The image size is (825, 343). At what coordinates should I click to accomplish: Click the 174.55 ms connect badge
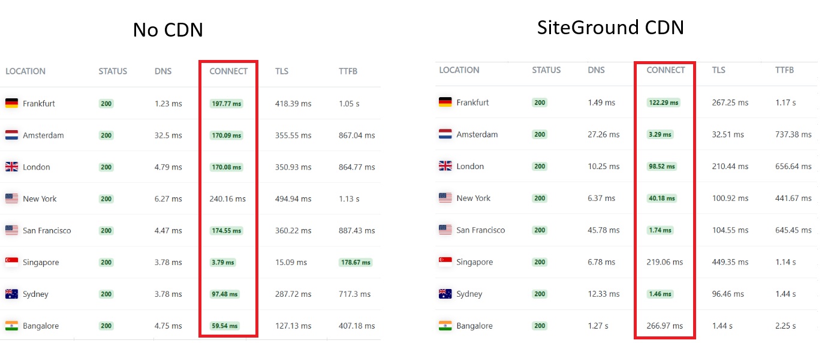pos(227,230)
